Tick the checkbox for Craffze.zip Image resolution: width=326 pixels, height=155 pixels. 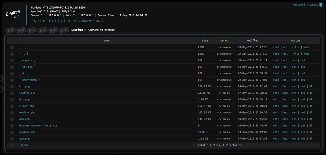click(x=12, y=93)
